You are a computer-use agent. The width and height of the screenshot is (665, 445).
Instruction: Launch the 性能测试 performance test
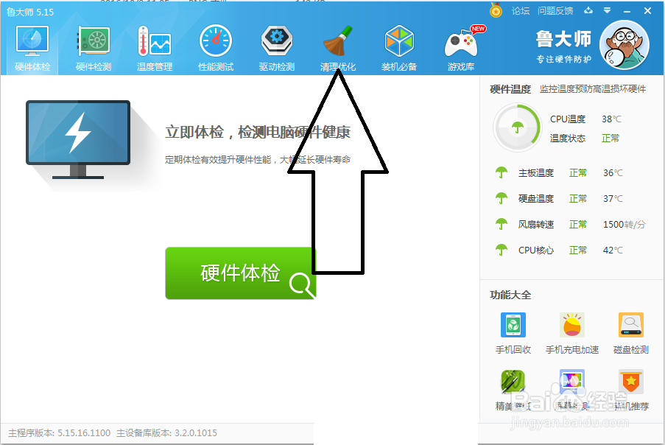[215, 44]
